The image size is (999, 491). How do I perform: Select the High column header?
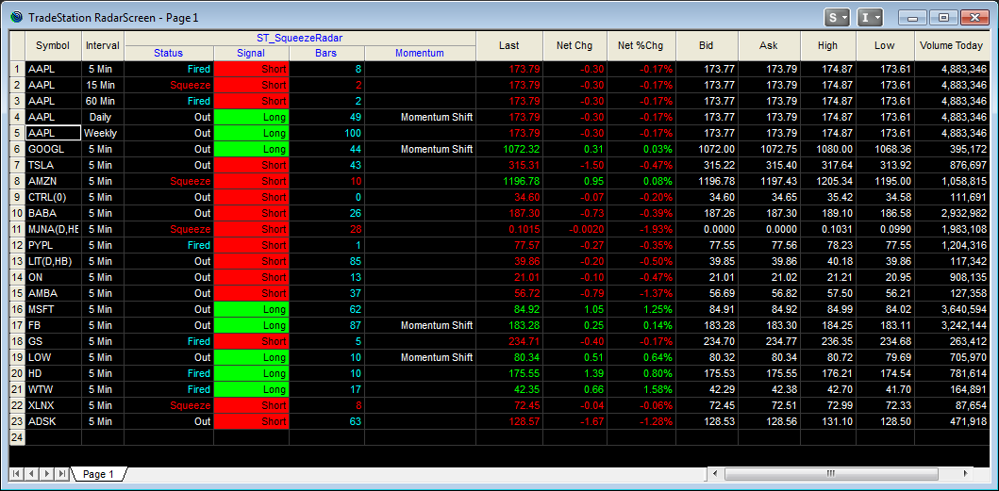828,46
